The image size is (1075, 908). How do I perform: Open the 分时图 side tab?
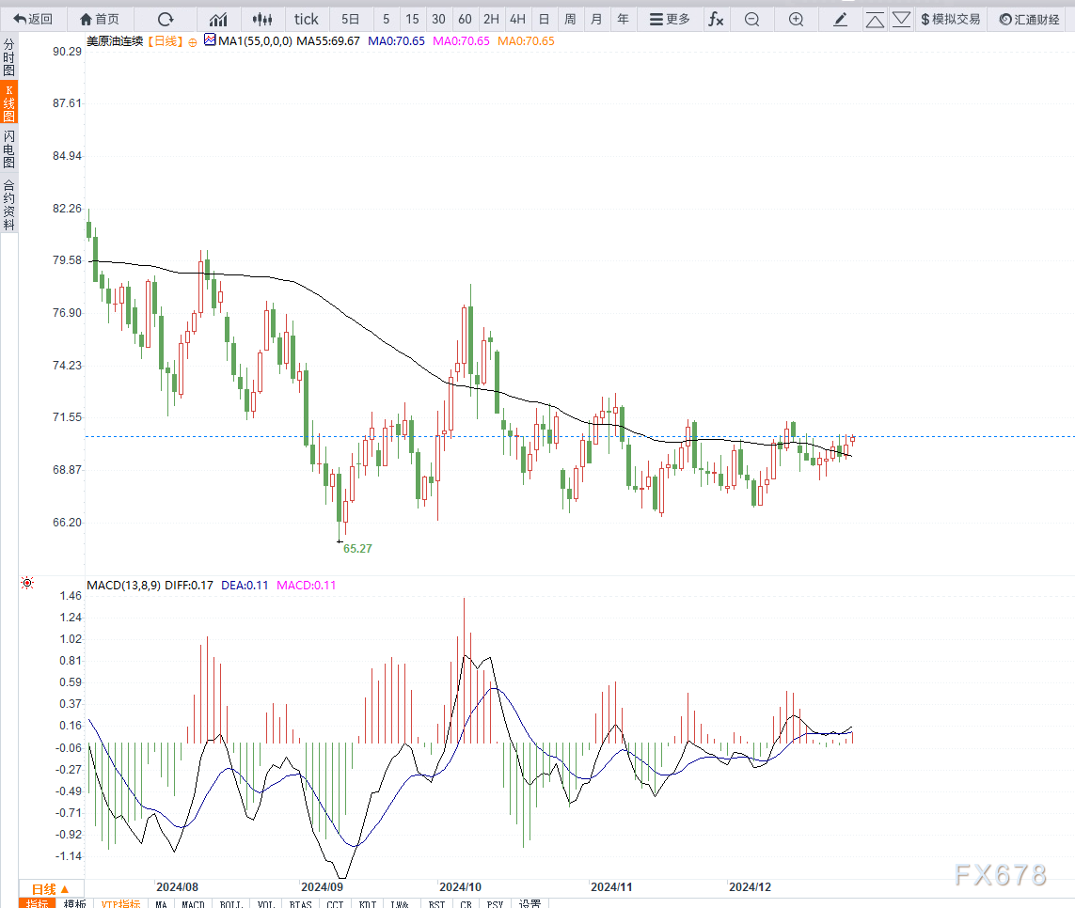click(x=8, y=58)
